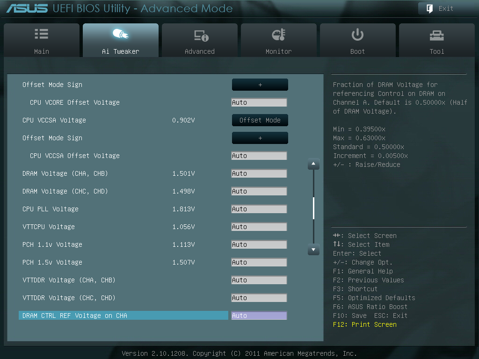Viewport: 479px width, 359px height.
Task: Click the DRAM Voltage (CHA, CHB) label
Action: pos(65,173)
